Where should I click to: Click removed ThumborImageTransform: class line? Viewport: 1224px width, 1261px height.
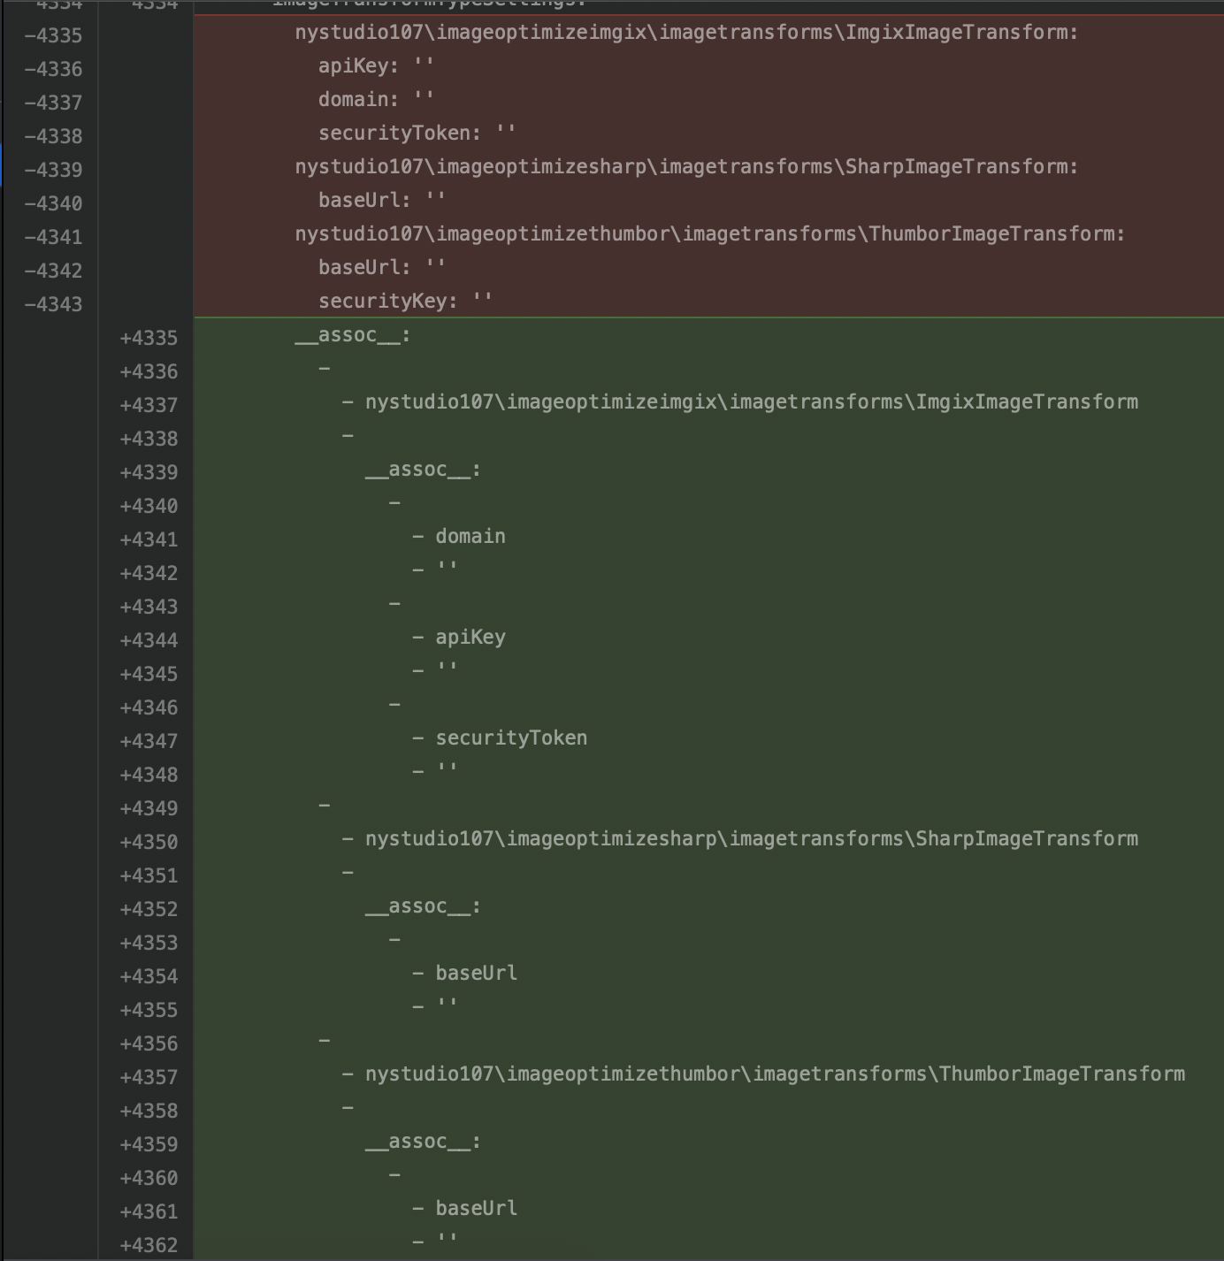click(x=710, y=234)
